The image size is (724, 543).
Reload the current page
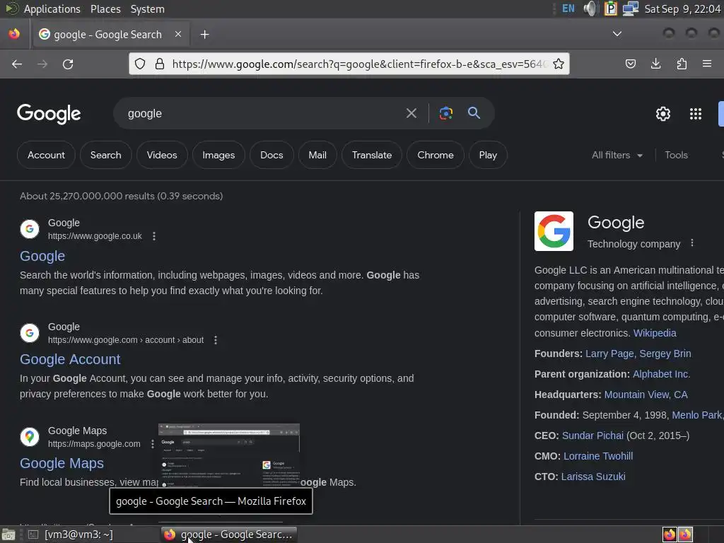(x=68, y=64)
